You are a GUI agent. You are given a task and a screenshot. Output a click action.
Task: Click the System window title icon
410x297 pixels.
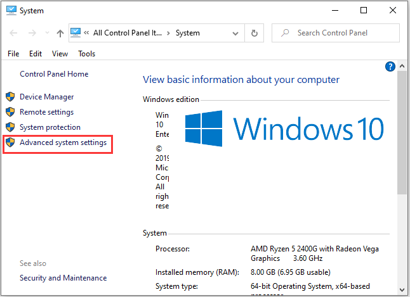[11, 11]
